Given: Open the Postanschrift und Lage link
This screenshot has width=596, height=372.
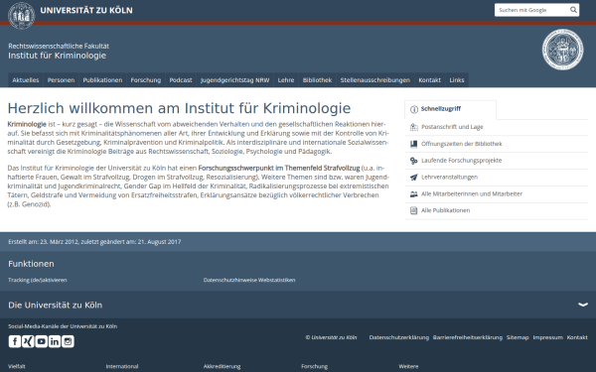Looking at the screenshot, I should pos(452,127).
